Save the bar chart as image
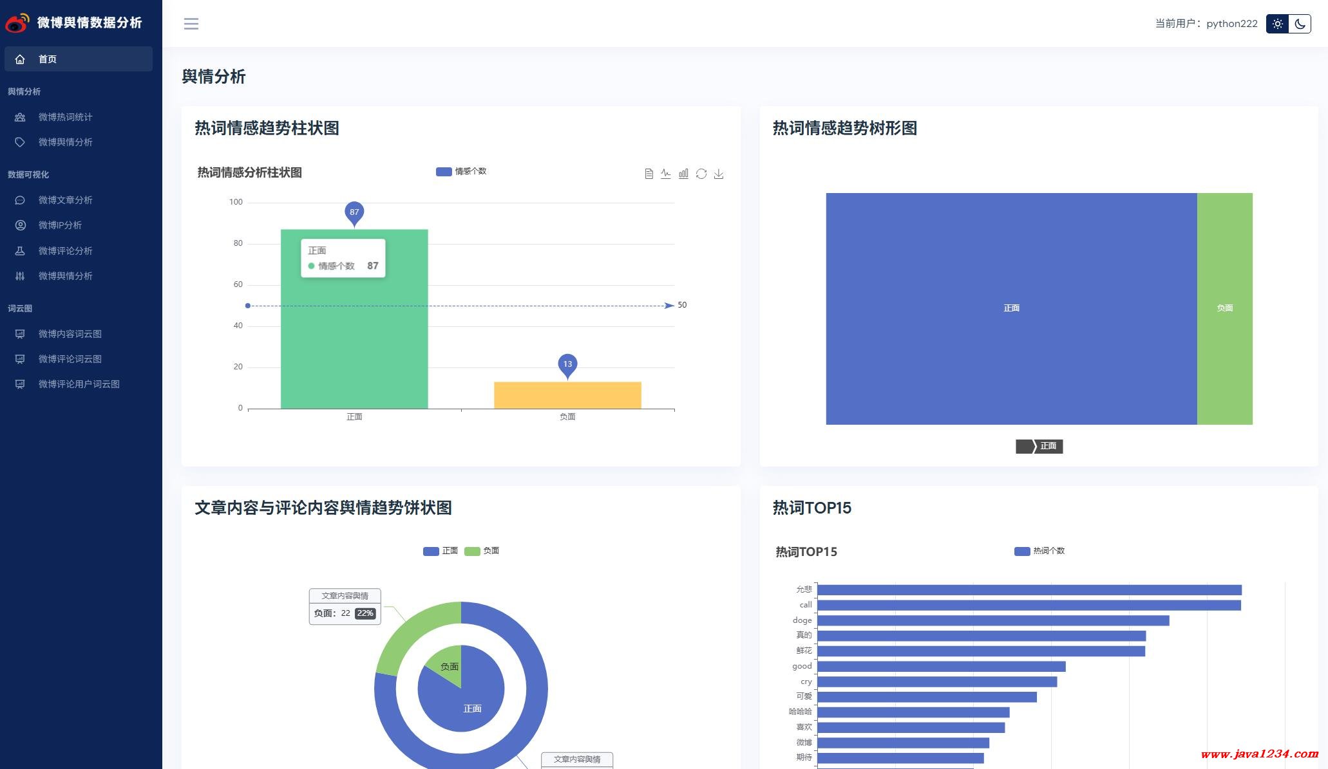1328x769 pixels. (x=719, y=174)
